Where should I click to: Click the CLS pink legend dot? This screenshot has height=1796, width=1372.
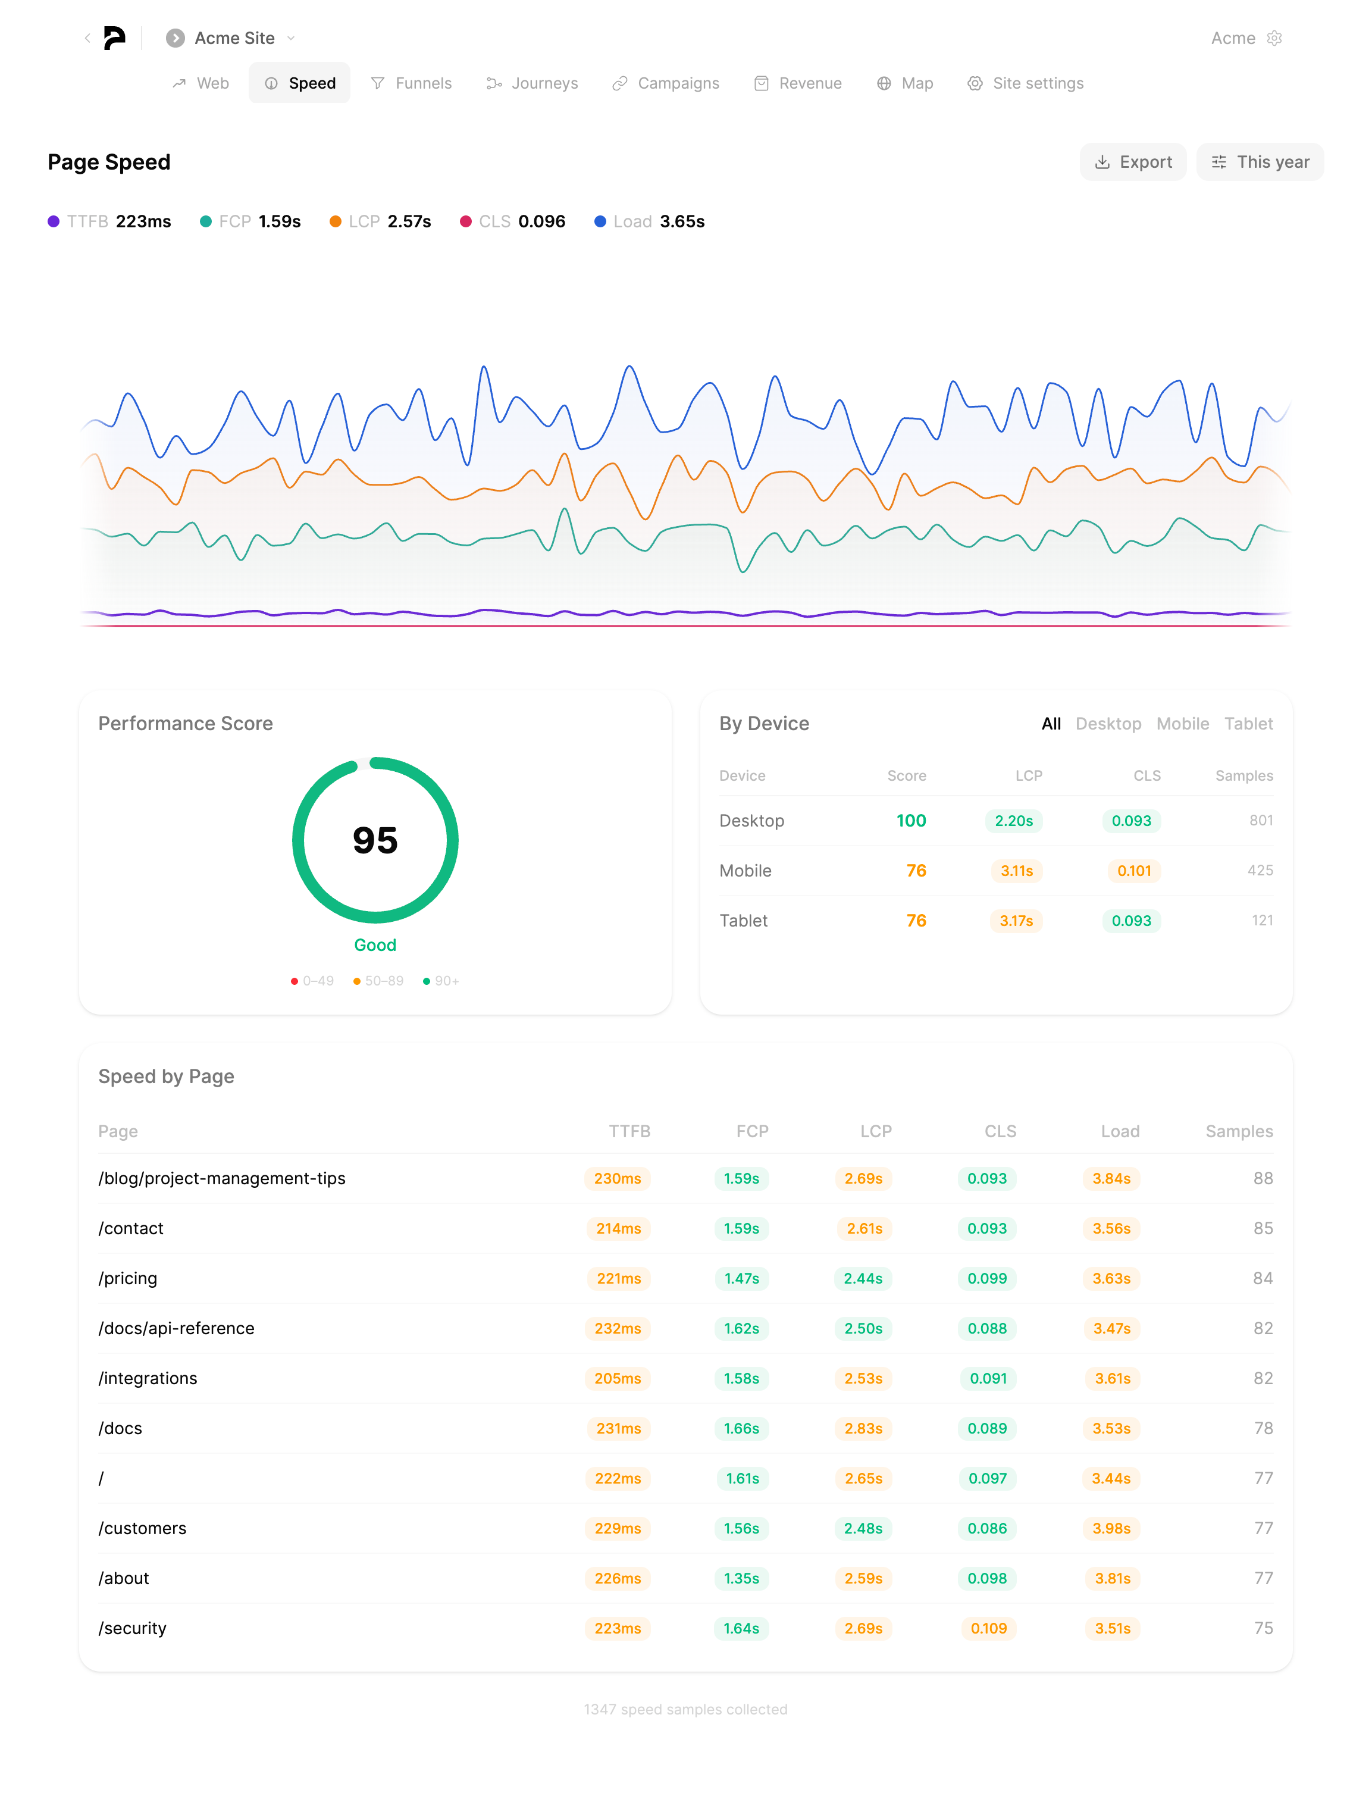[465, 221]
